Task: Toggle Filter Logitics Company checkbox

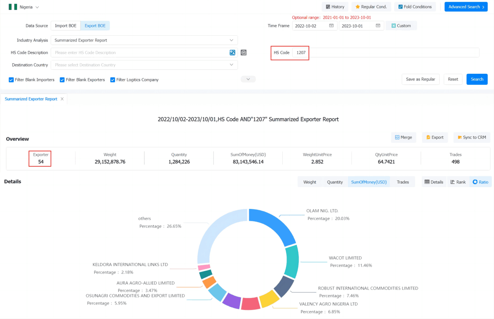Action: pyautogui.click(x=113, y=80)
